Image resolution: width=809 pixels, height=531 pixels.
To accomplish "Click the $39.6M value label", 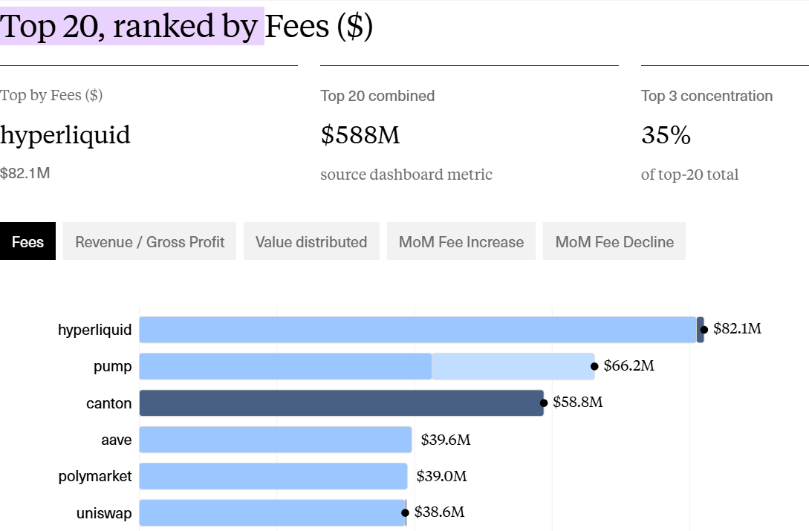I will click(x=446, y=440).
